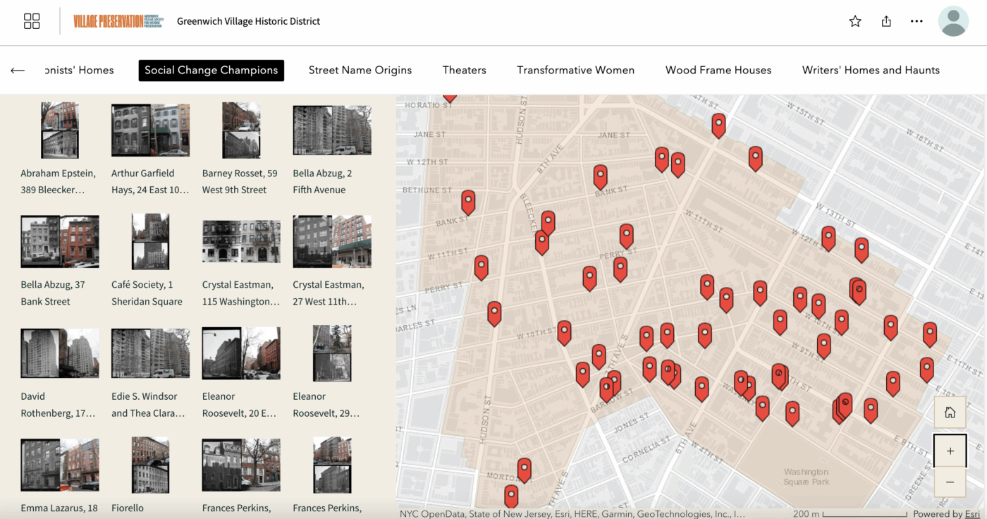Switch to Street Name Origins tab
The image size is (987, 519).
360,71
